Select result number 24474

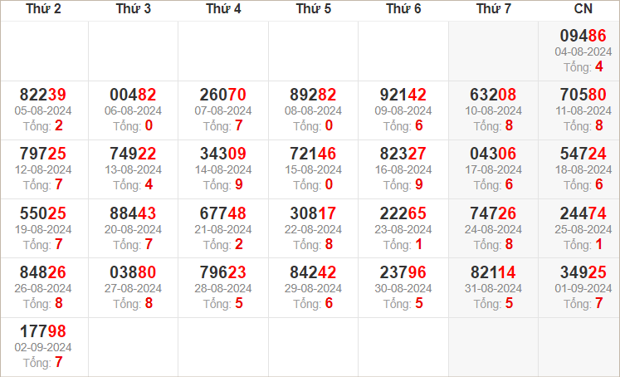coord(583,213)
